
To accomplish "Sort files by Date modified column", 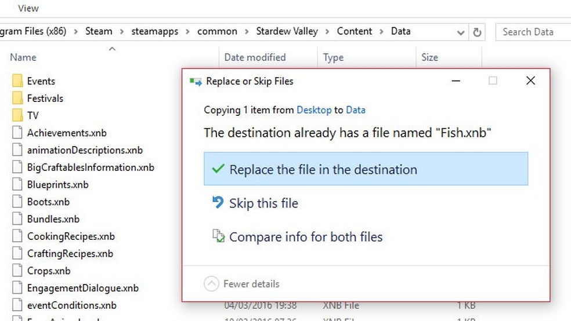I will [255, 57].
